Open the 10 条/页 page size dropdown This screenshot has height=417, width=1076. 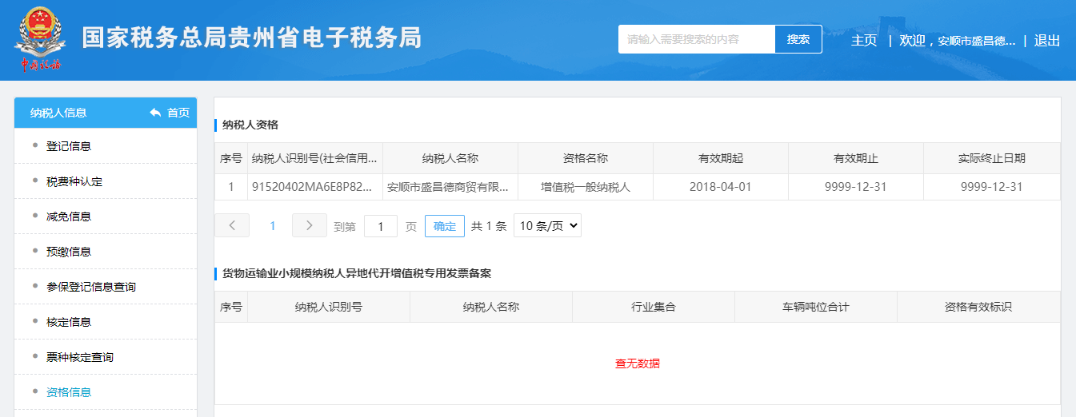547,226
